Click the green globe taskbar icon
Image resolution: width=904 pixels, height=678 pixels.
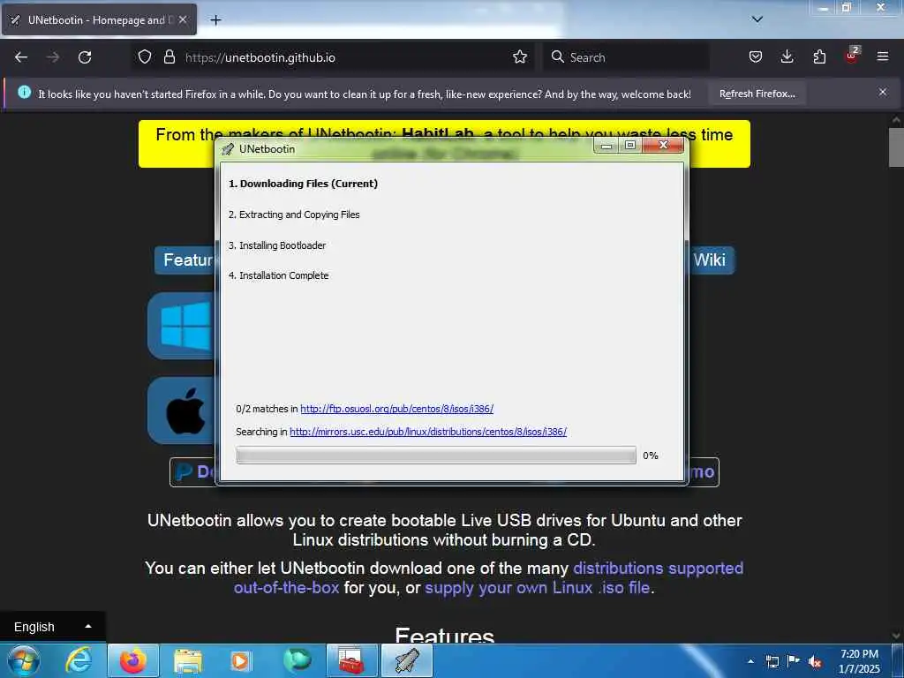(x=297, y=660)
